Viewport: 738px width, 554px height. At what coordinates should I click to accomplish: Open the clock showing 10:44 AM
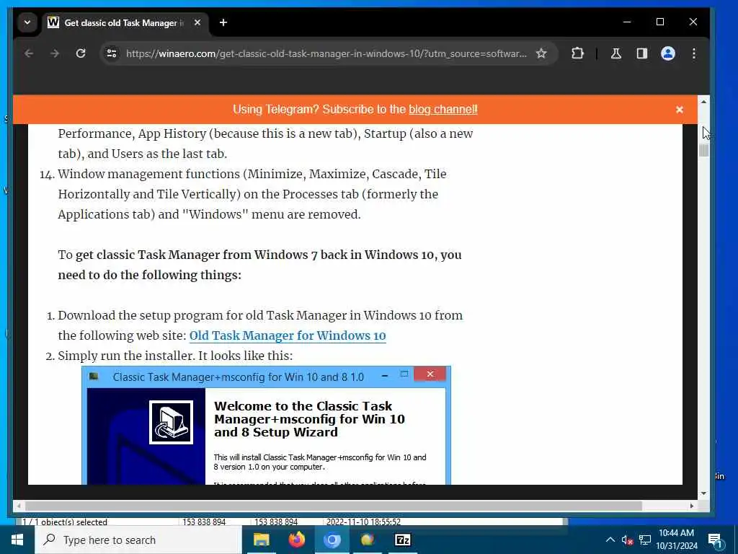click(676, 540)
